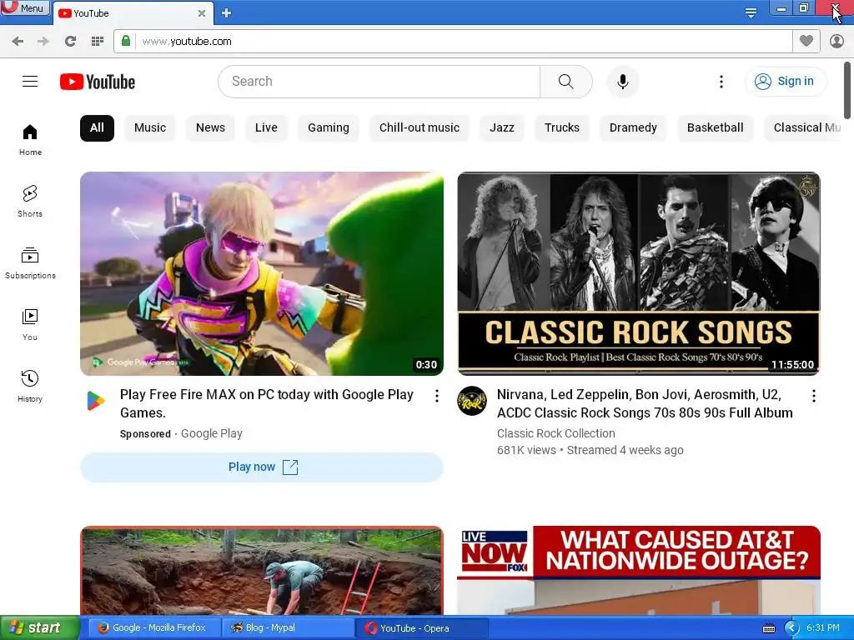Open the Windows start button
This screenshot has height=640, width=854.
39,628
